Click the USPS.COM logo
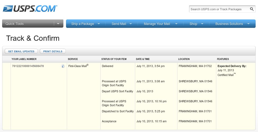 point(30,8)
